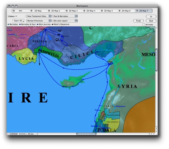The height and width of the screenshot is (149, 169).
Task: Click the Find button
Action: (138, 21)
